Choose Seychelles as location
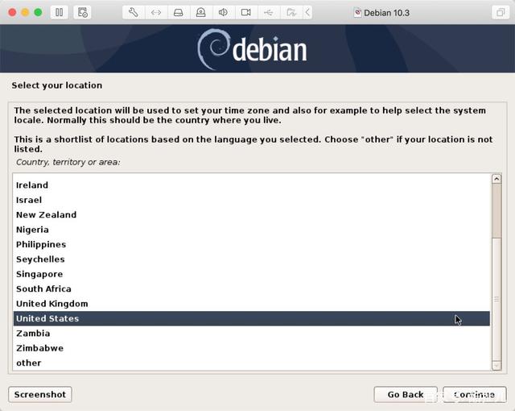 (x=252, y=259)
